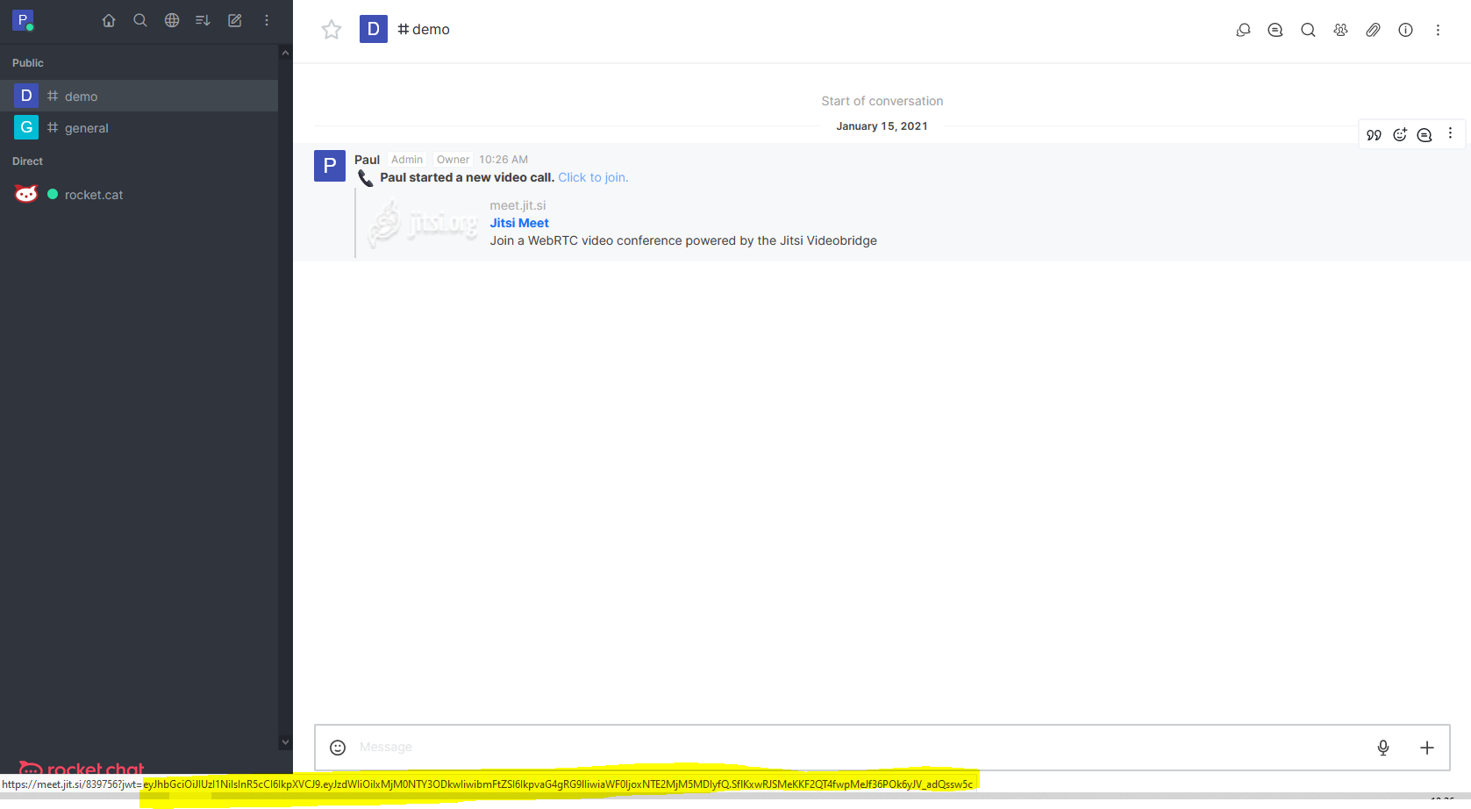This screenshot has height=809, width=1471.
Task: Open the directory using the globe icon
Action: pyautogui.click(x=171, y=19)
